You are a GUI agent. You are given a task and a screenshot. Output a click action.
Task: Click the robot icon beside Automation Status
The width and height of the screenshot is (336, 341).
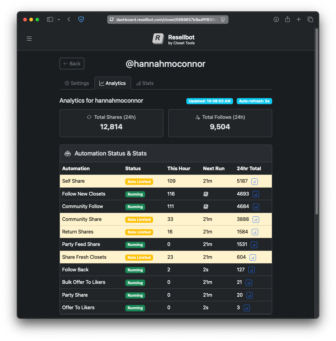tap(68, 153)
